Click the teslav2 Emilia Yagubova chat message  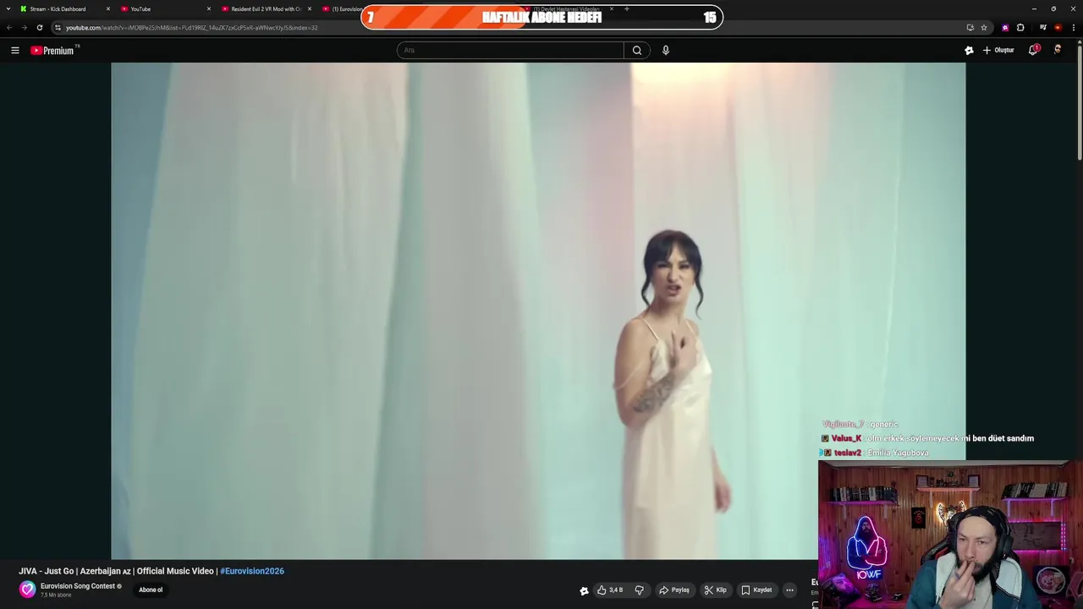click(x=875, y=453)
